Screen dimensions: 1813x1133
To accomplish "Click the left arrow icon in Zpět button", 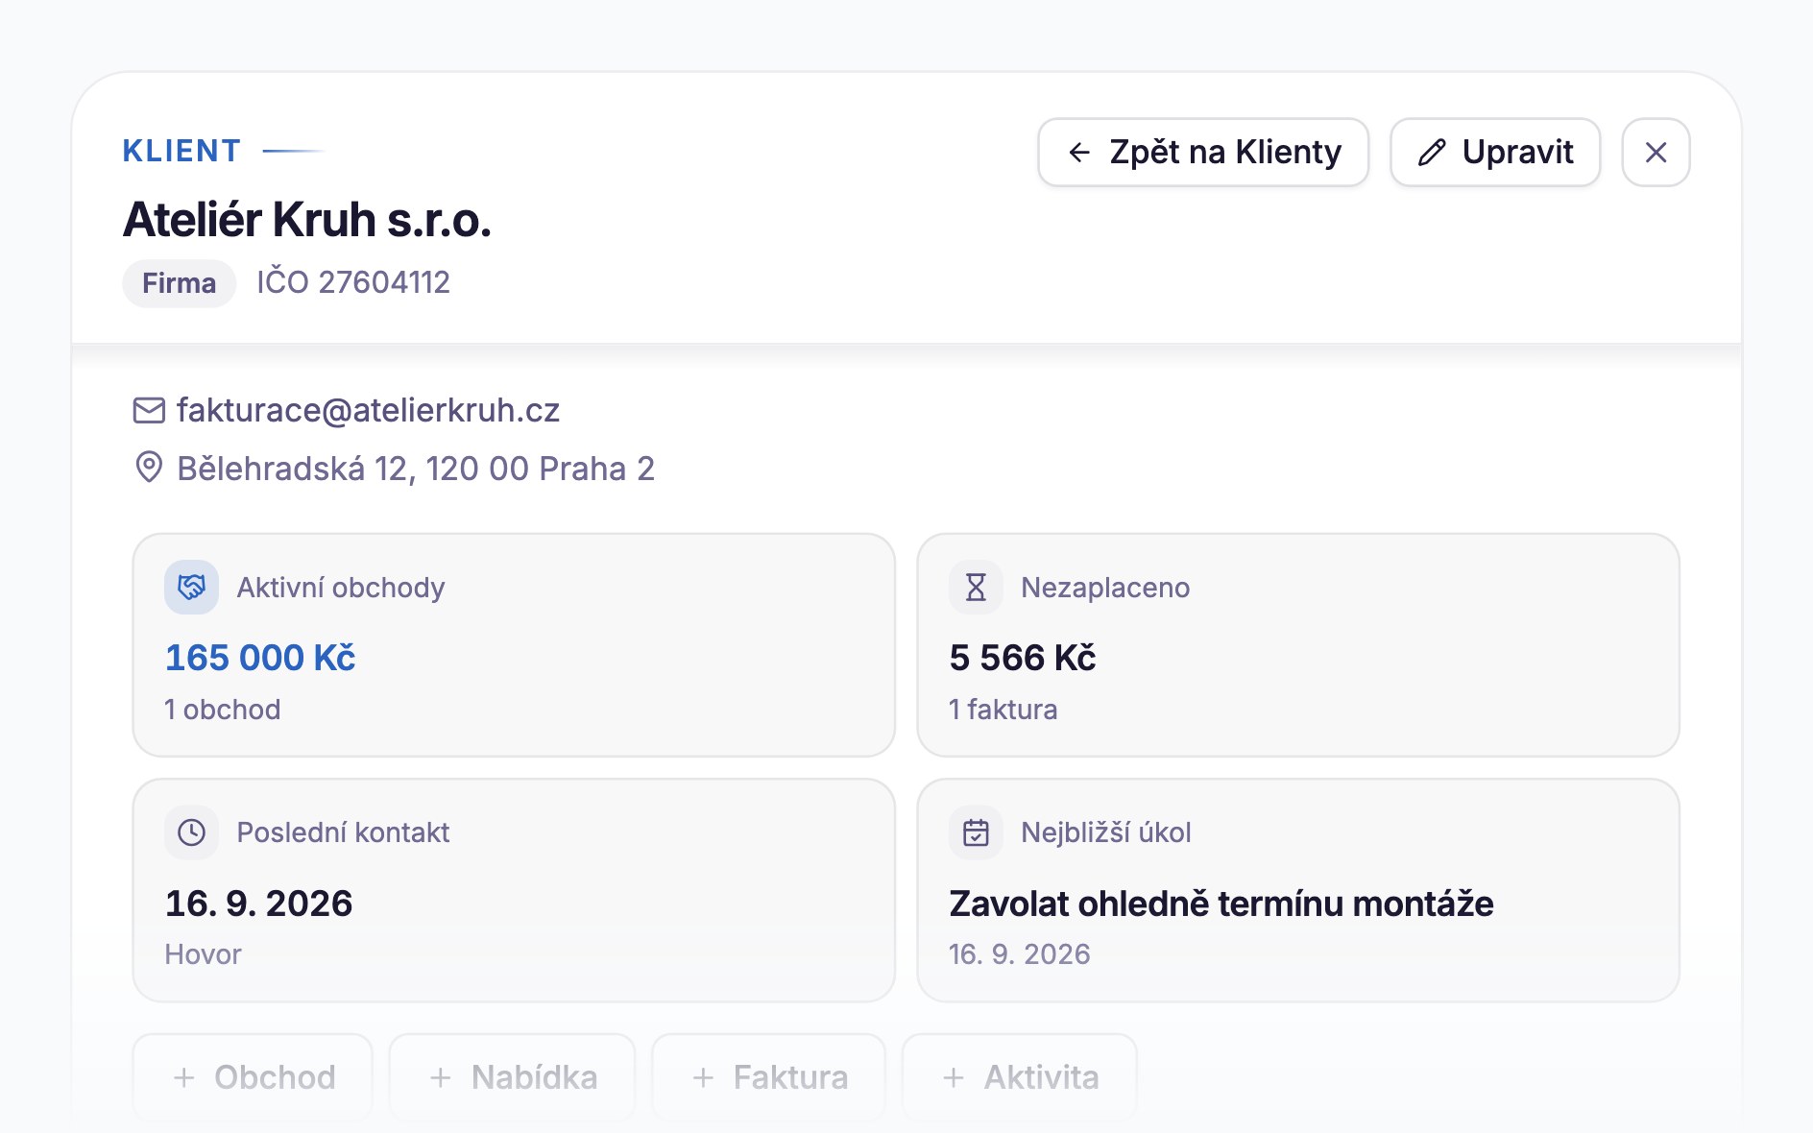I will point(1079,152).
